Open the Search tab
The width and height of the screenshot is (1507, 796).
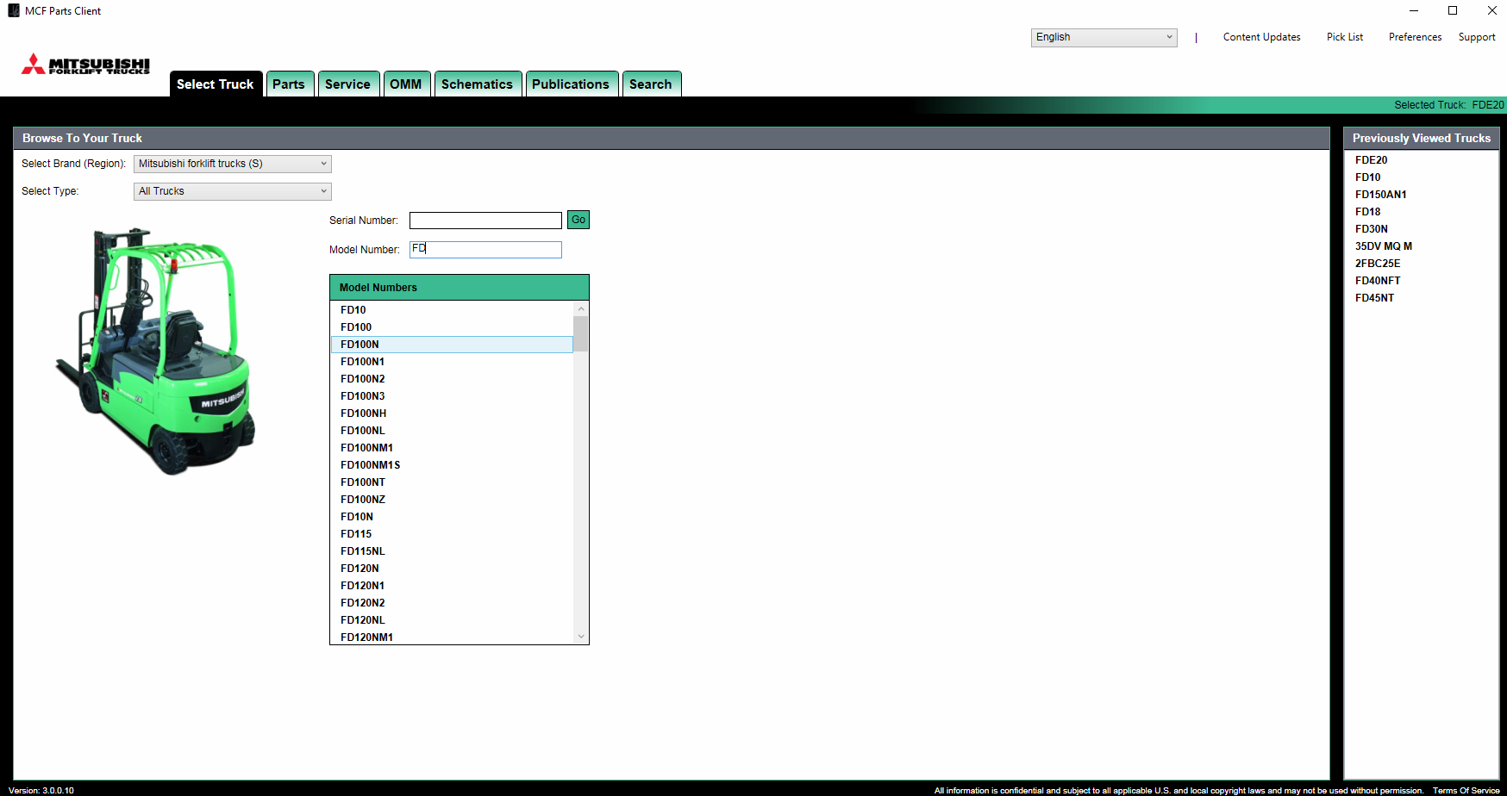click(x=651, y=84)
